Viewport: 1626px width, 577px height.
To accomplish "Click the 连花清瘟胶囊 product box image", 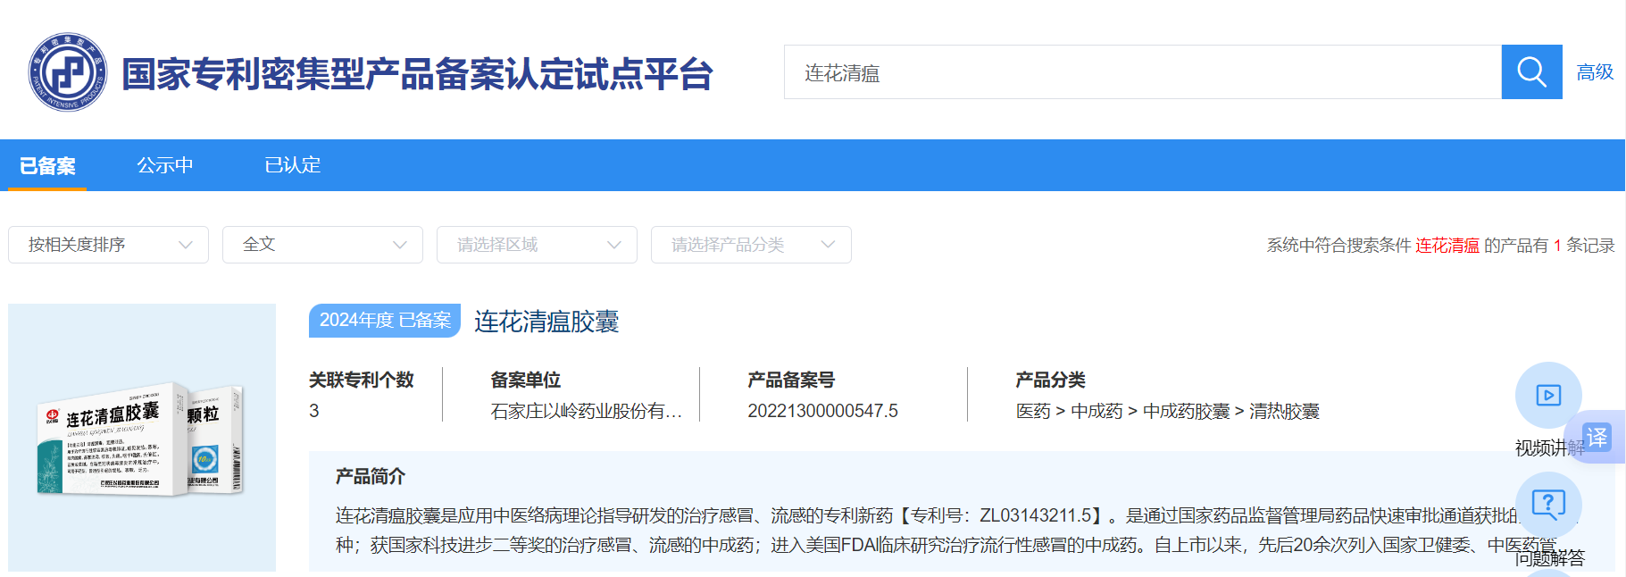I will pos(142,438).
